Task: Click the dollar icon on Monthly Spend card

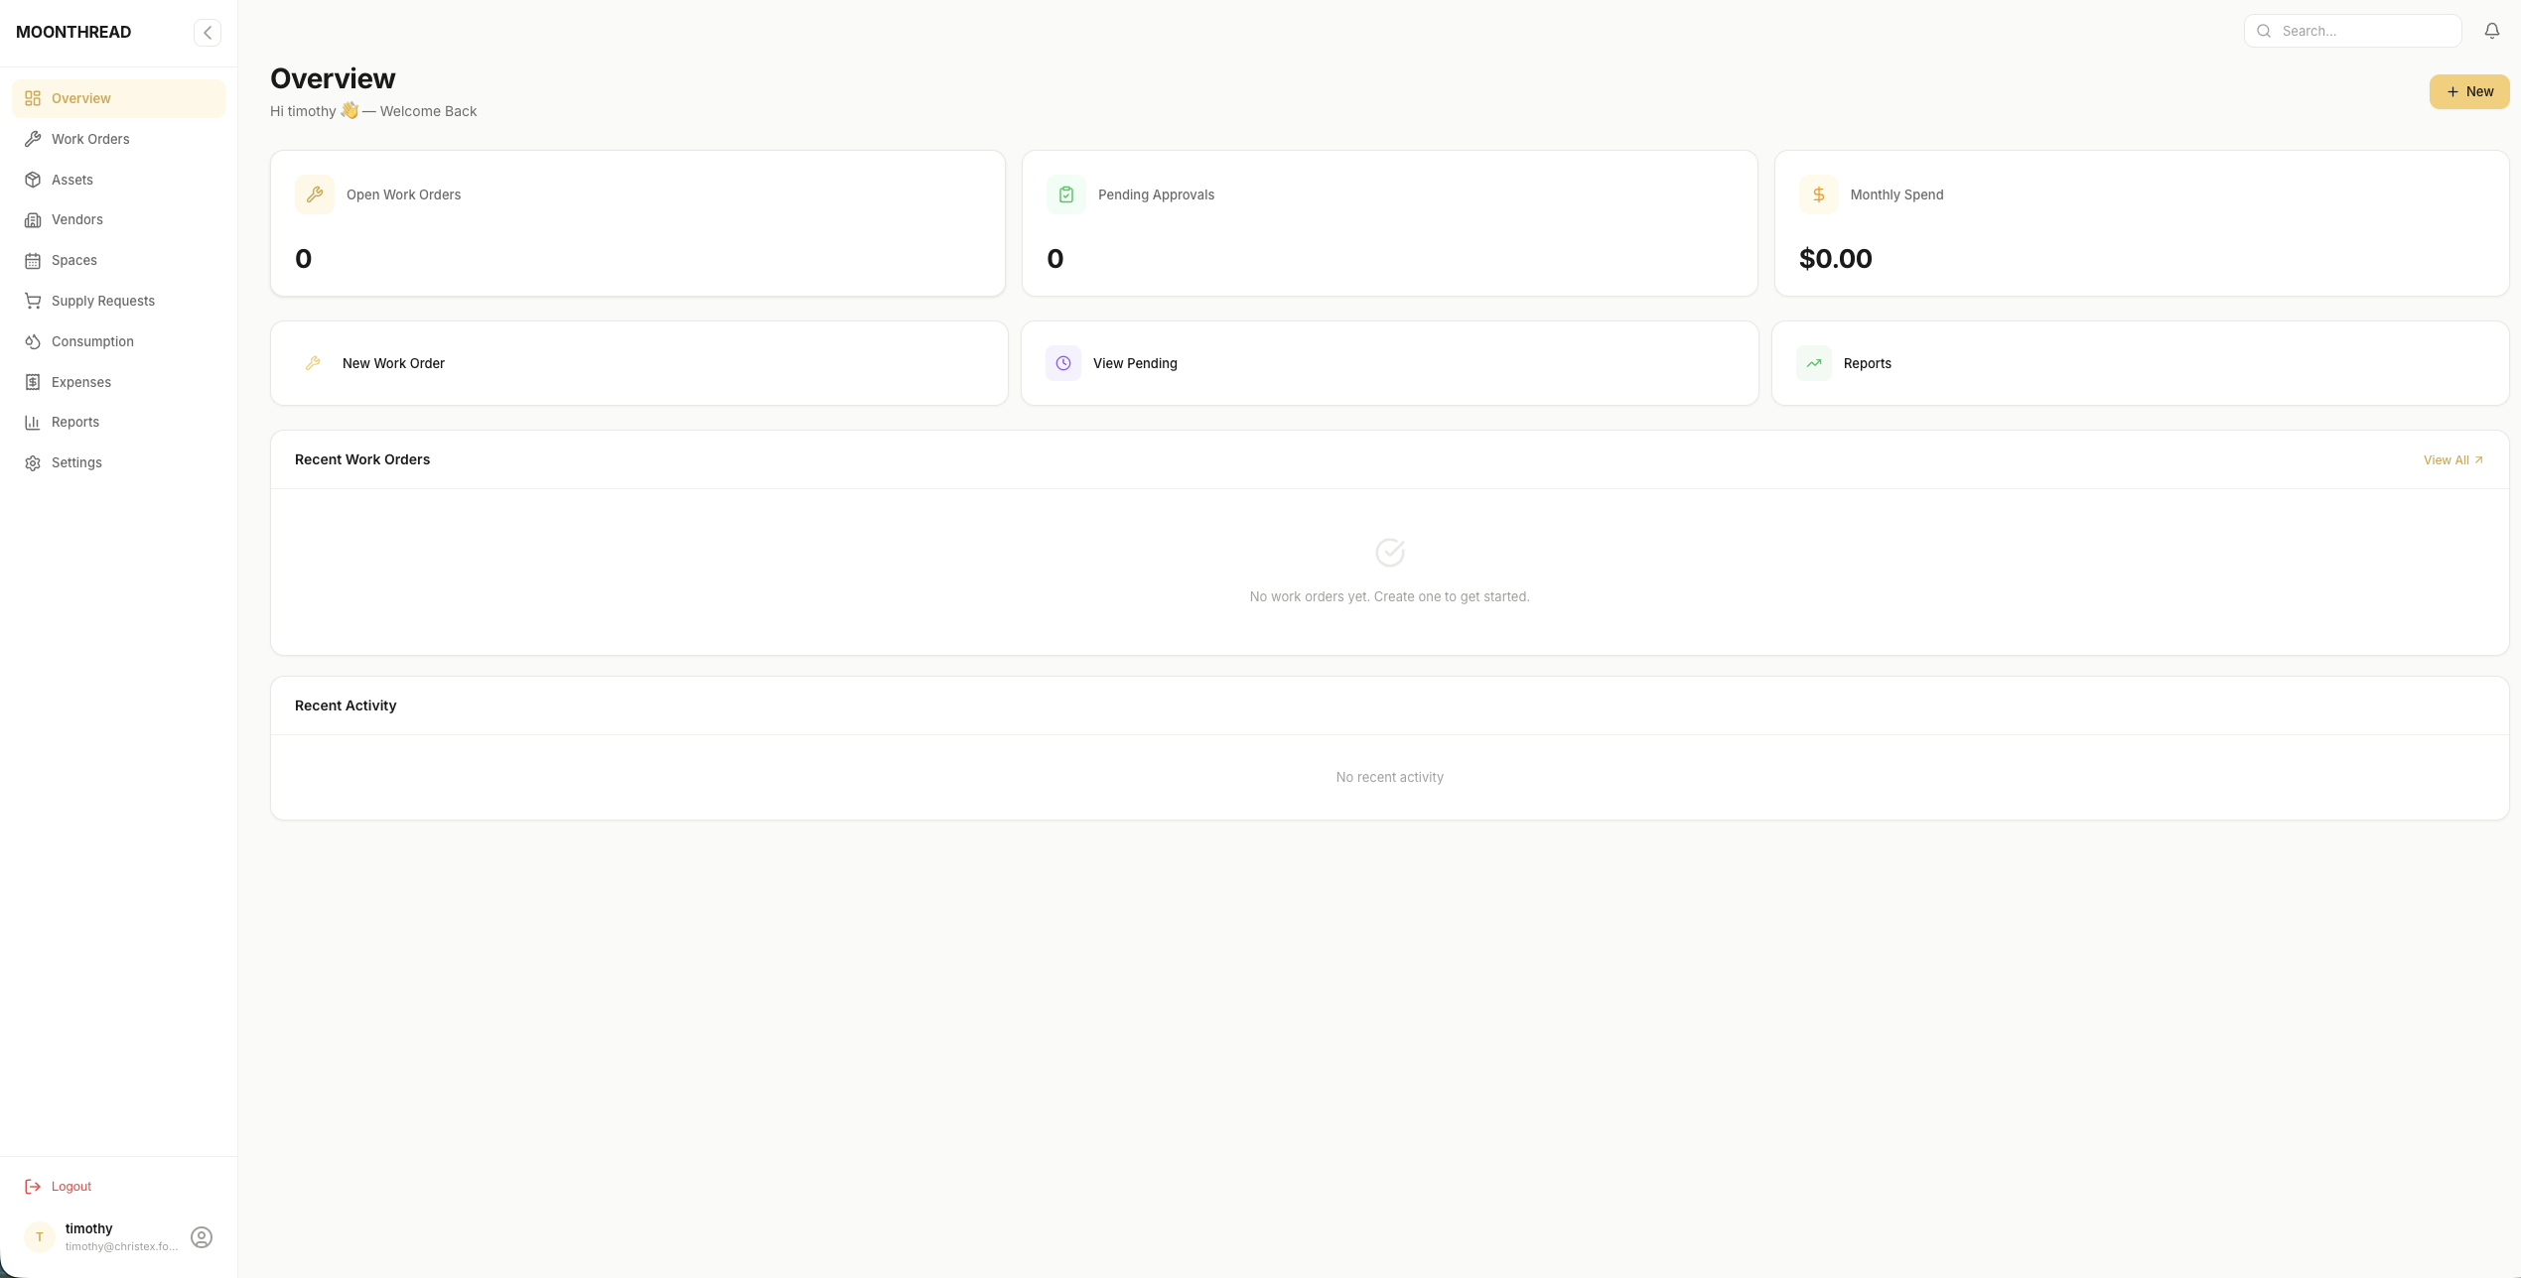Action: (x=1817, y=194)
